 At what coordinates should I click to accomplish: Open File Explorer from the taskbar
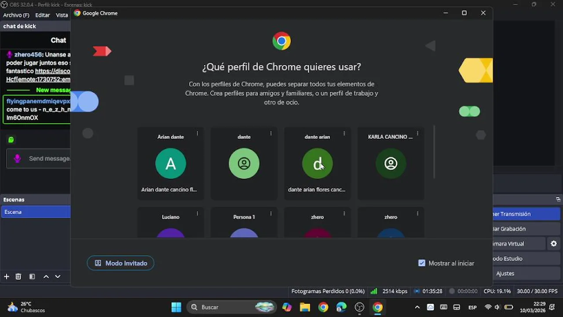[305, 307]
